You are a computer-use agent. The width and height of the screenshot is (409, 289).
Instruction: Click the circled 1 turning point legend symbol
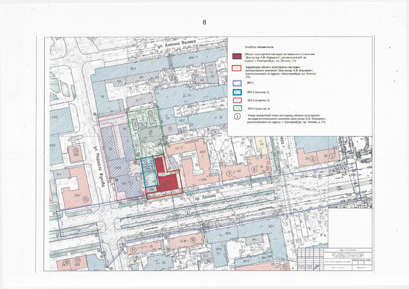click(236, 116)
